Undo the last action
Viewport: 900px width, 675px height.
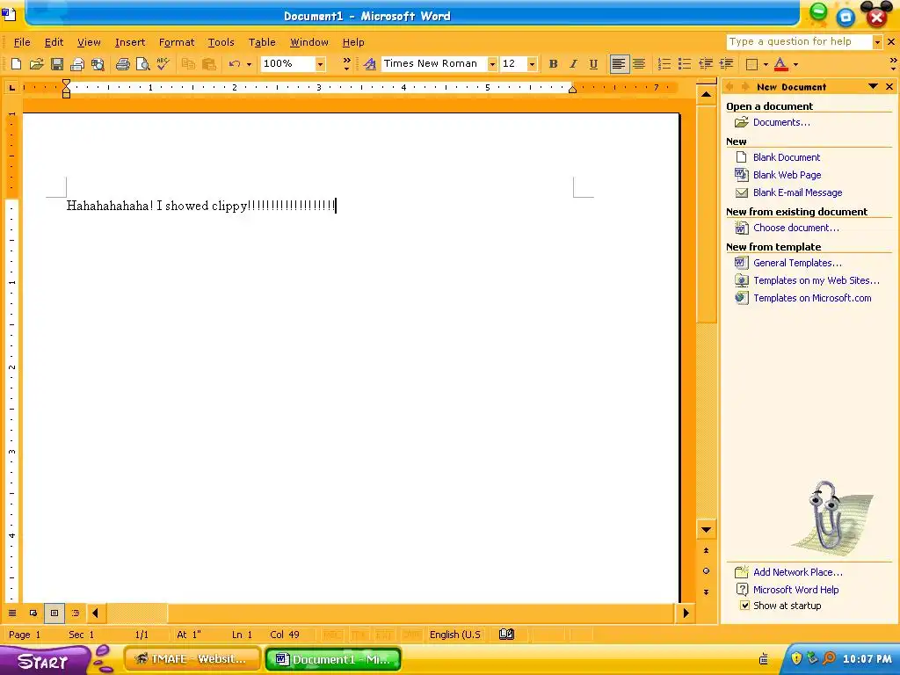[x=234, y=64]
